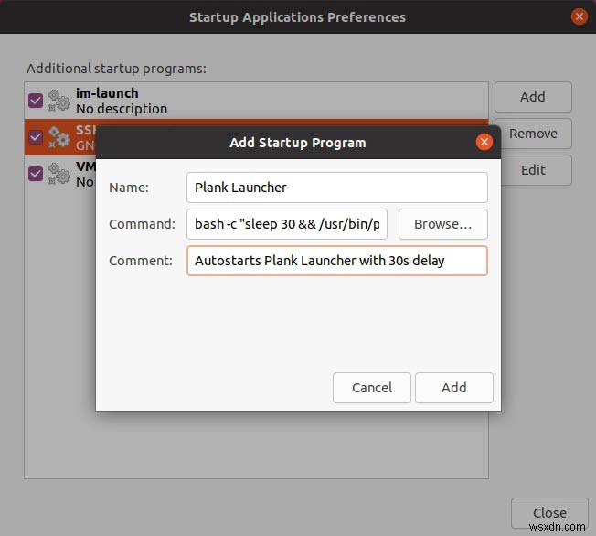
Task: Click the 'No description' text under im-launch
Action: tap(122, 109)
